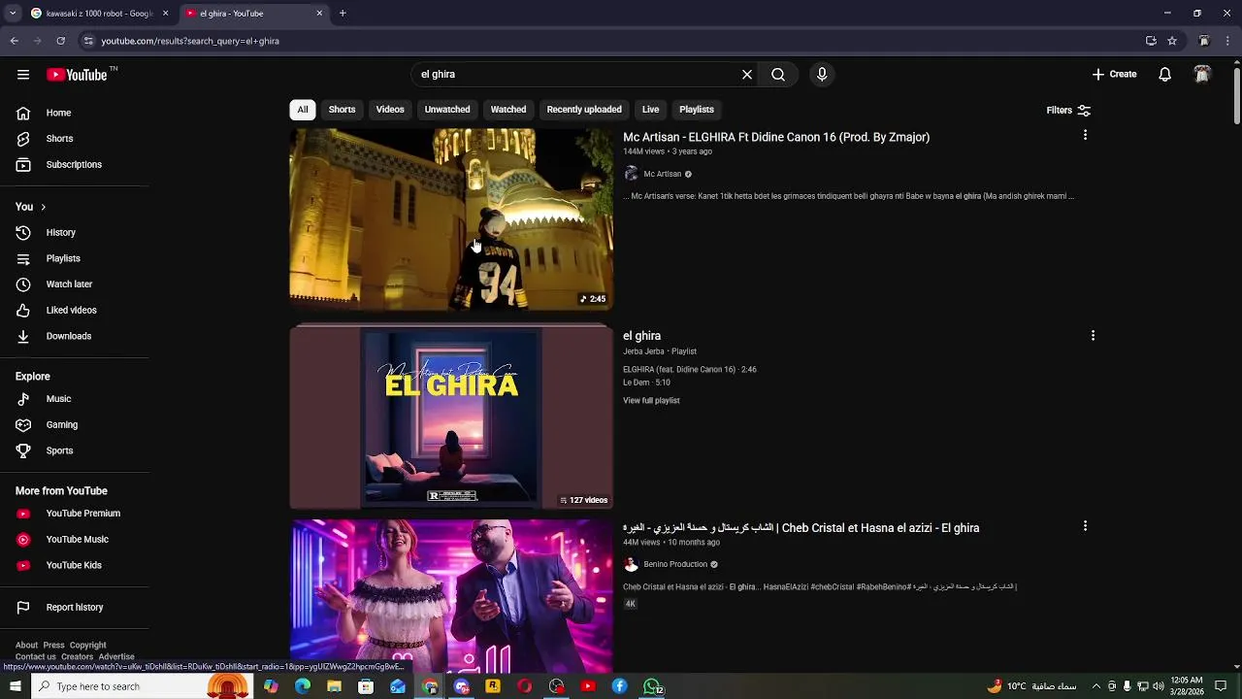This screenshot has width=1242, height=699.
Task: Play the Cheb Cristal El ghira thumbnail
Action: (451, 596)
